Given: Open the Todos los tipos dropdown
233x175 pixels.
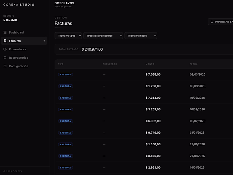Looking at the screenshot, I should coord(68,36).
